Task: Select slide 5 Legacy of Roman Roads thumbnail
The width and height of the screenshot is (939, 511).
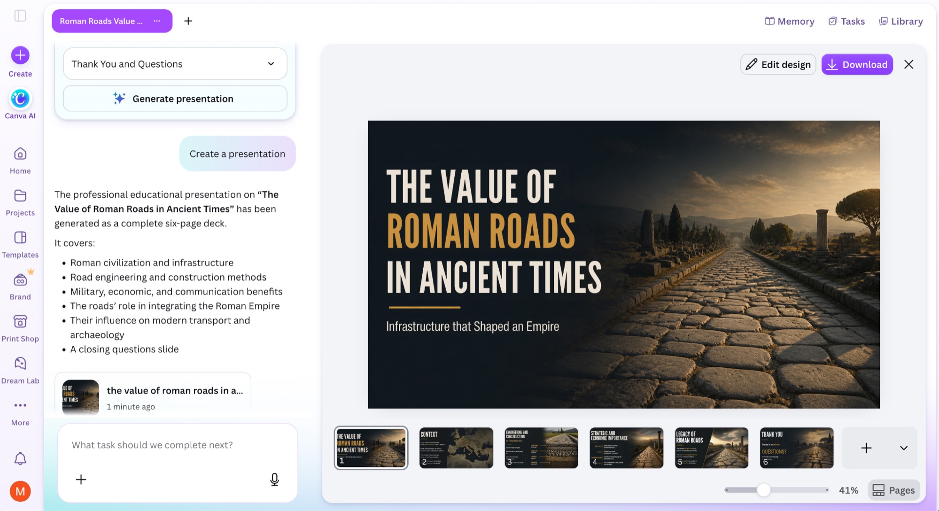Action: 712,448
